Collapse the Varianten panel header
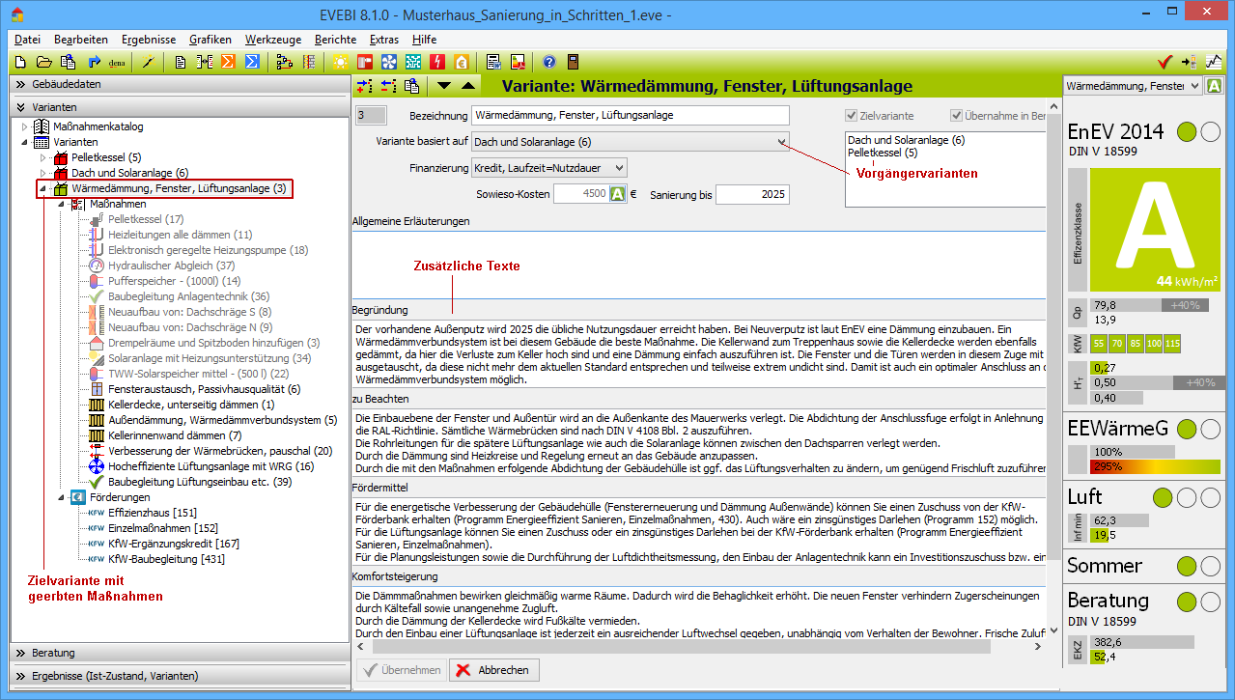Image resolution: width=1235 pixels, height=700 pixels. coord(181,107)
